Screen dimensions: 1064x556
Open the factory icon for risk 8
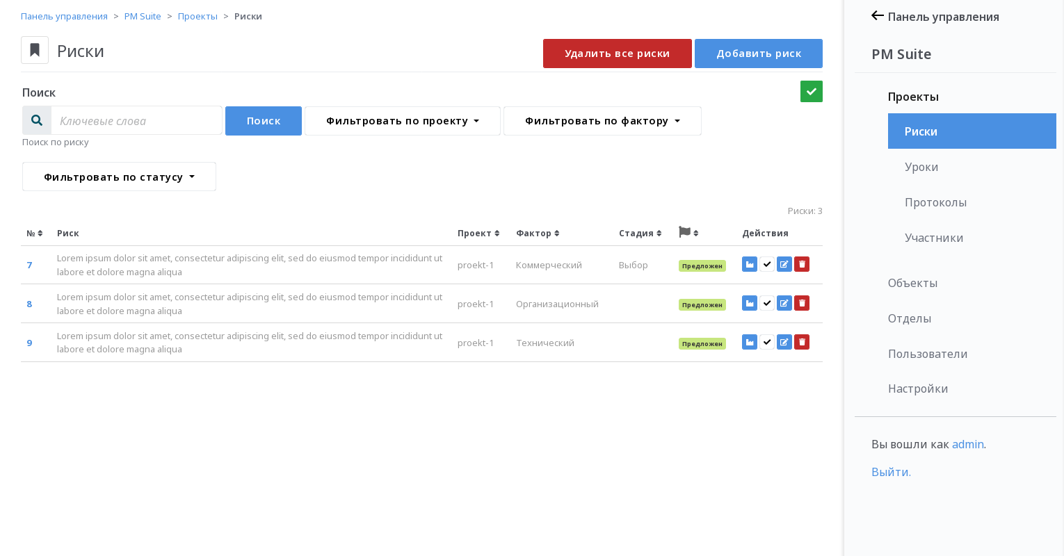pos(750,303)
